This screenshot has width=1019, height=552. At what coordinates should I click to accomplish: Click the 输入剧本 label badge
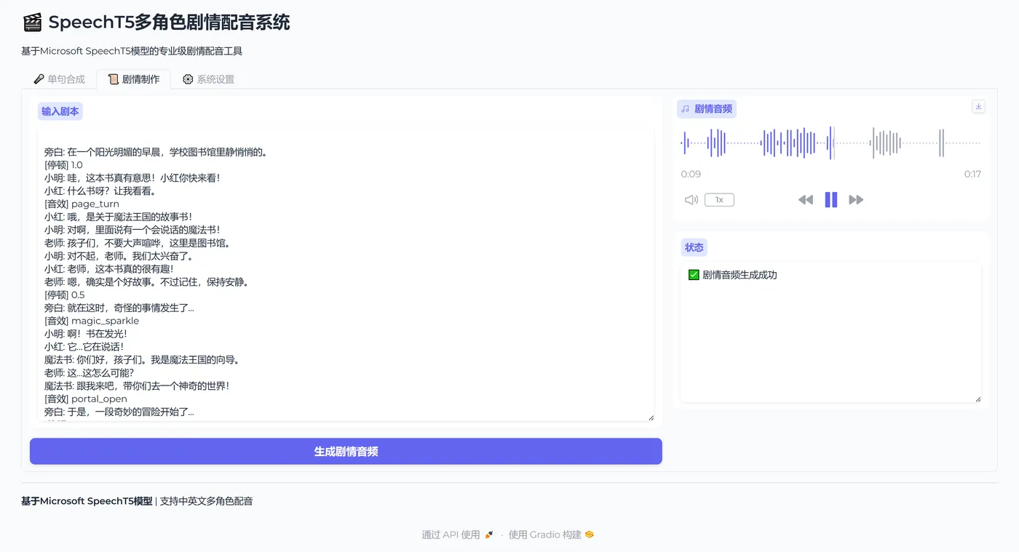(x=60, y=111)
